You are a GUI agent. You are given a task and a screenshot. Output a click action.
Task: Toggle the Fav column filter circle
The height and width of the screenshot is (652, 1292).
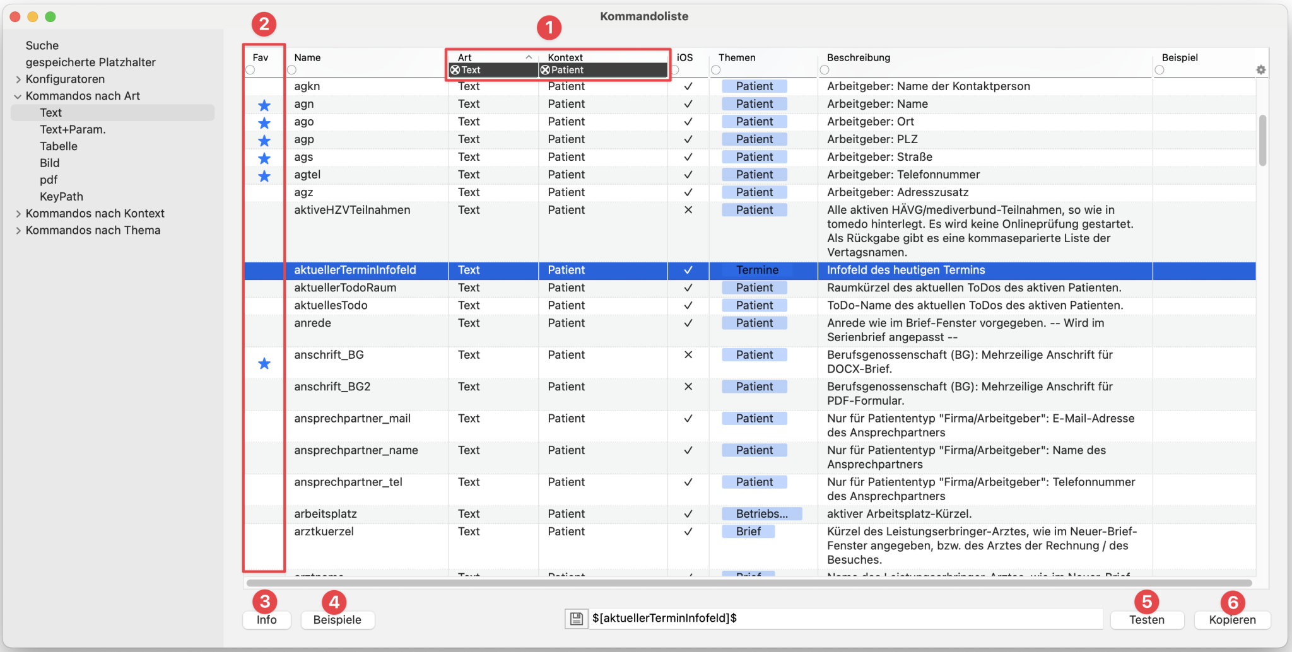tap(250, 70)
